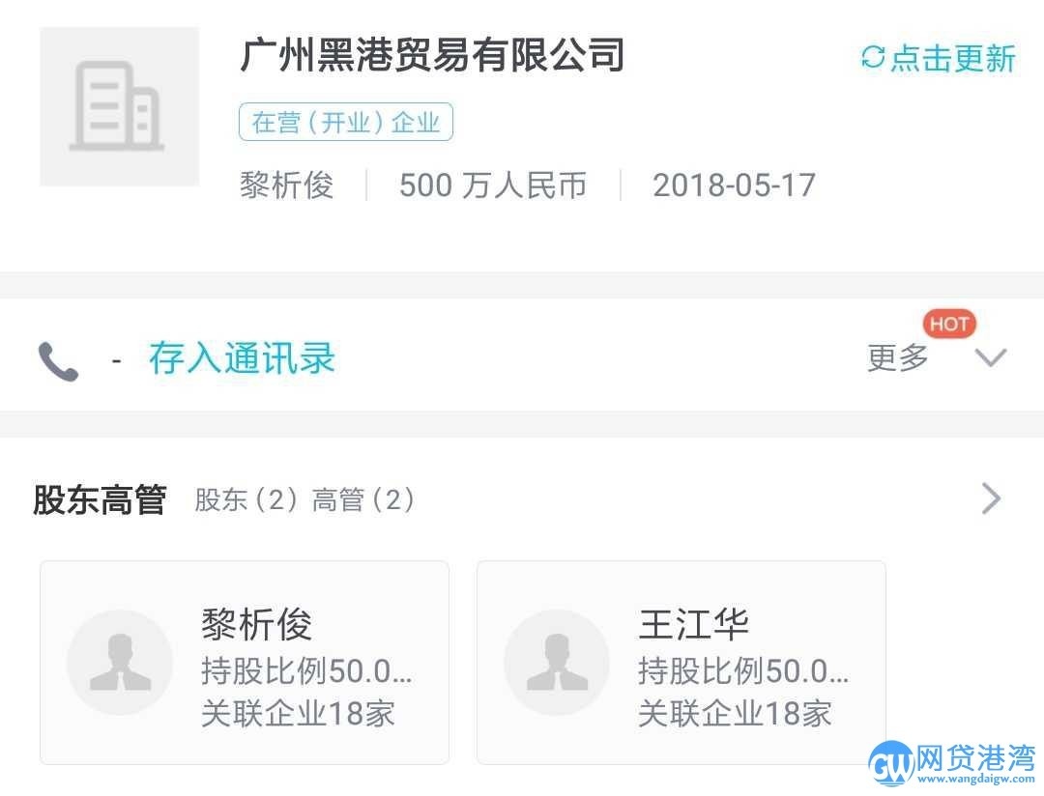Click the company logo placeholder image
The image size is (1044, 796).
118,106
